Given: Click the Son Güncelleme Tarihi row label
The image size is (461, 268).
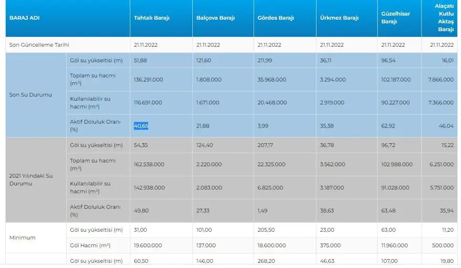Looking at the screenshot, I should tap(39, 45).
